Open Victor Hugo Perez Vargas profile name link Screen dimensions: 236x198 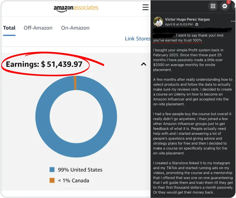tap(187, 19)
